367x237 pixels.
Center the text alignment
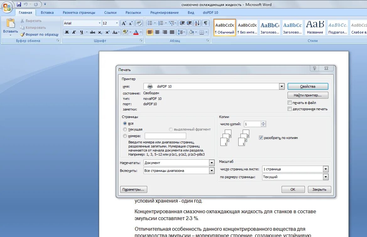[x=157, y=32]
